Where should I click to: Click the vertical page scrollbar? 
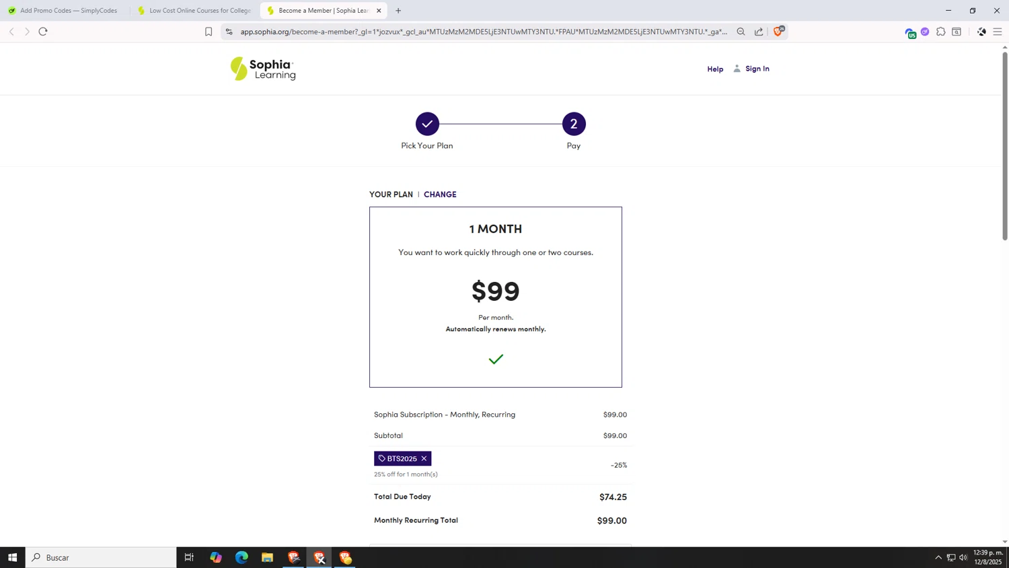coord(1005,146)
